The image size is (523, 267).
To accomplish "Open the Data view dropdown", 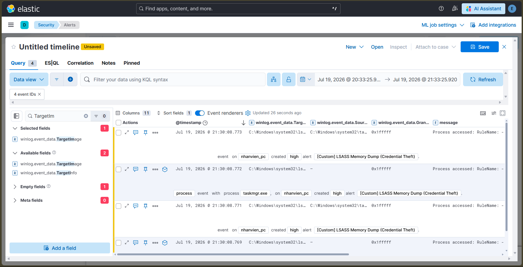I will tap(29, 79).
